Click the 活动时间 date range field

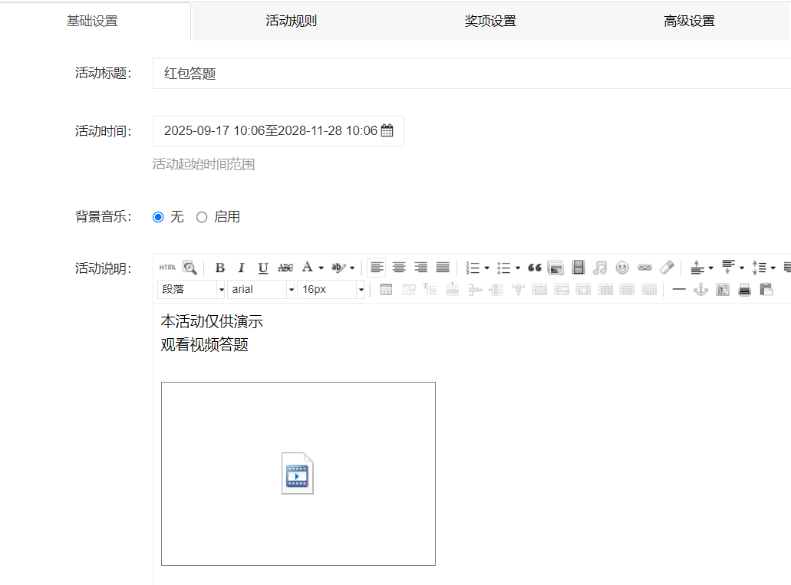(x=278, y=131)
